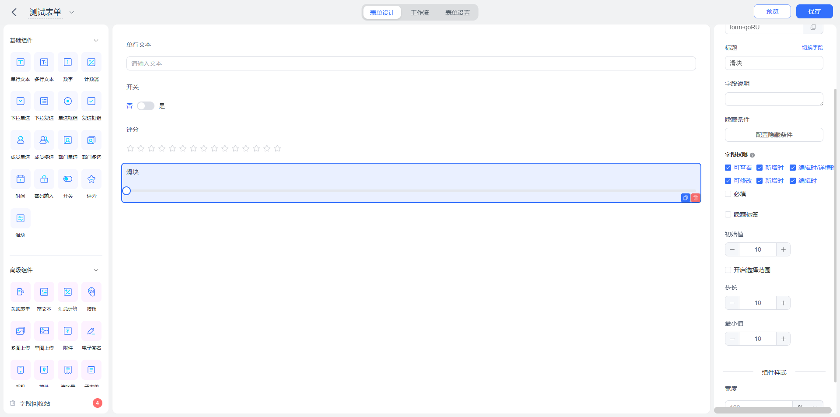This screenshot has width=840, height=417.
Task: Click the 标题 input containing 滑块
Action: point(774,63)
